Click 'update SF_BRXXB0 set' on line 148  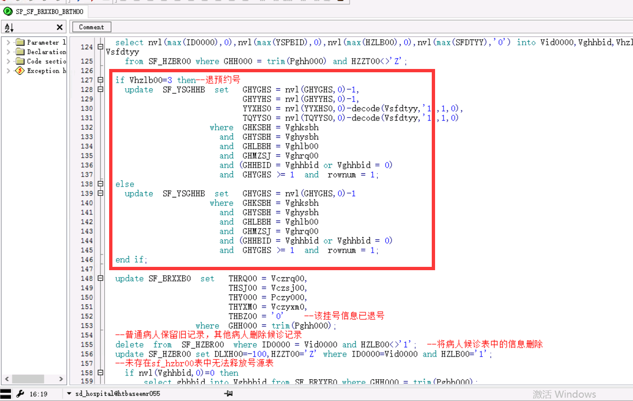[x=165, y=279]
